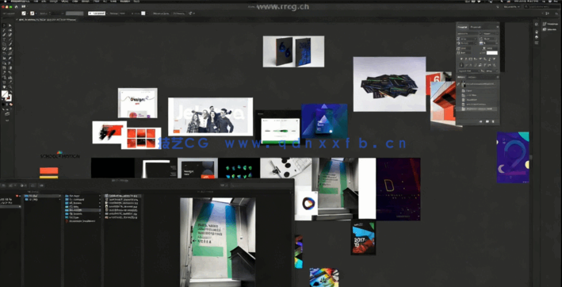Viewport: 562px width, 287px height.
Task: Toggle Superscript in Character panel
Action: click(x=480, y=59)
